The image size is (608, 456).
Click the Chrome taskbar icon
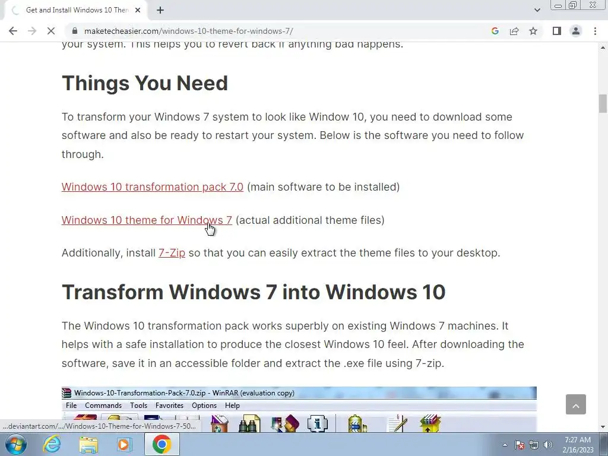pos(161,444)
